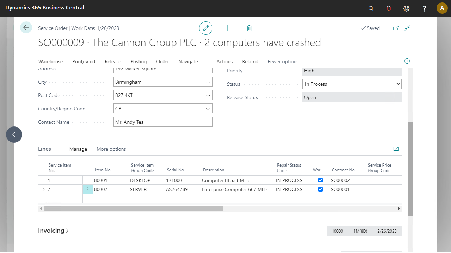Click the DESKTOP group code cell
This screenshot has height=253, width=451.
pos(147,180)
